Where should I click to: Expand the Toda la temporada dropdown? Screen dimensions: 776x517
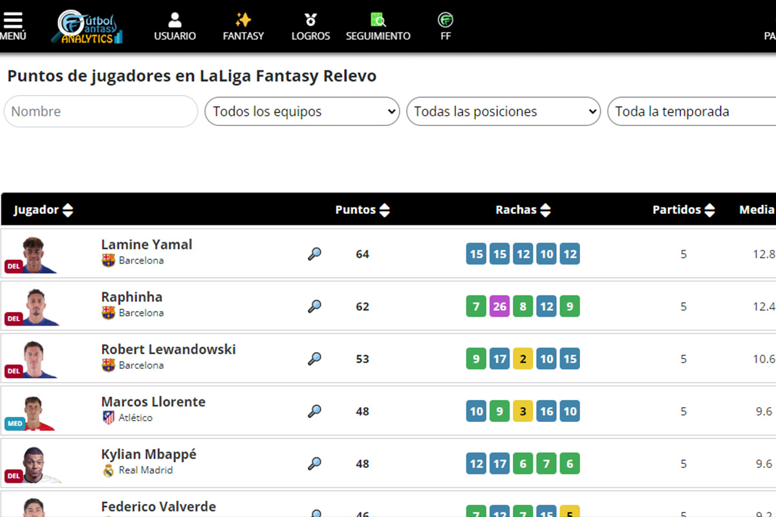pos(692,111)
